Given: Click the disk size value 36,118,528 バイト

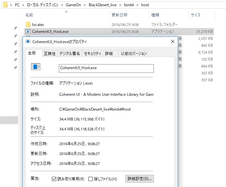Looking at the screenshot, I should [82, 129].
